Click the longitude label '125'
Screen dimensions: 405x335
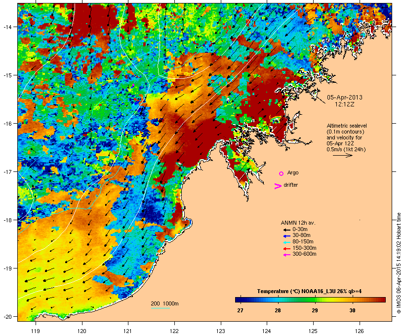pyautogui.click(x=313, y=331)
